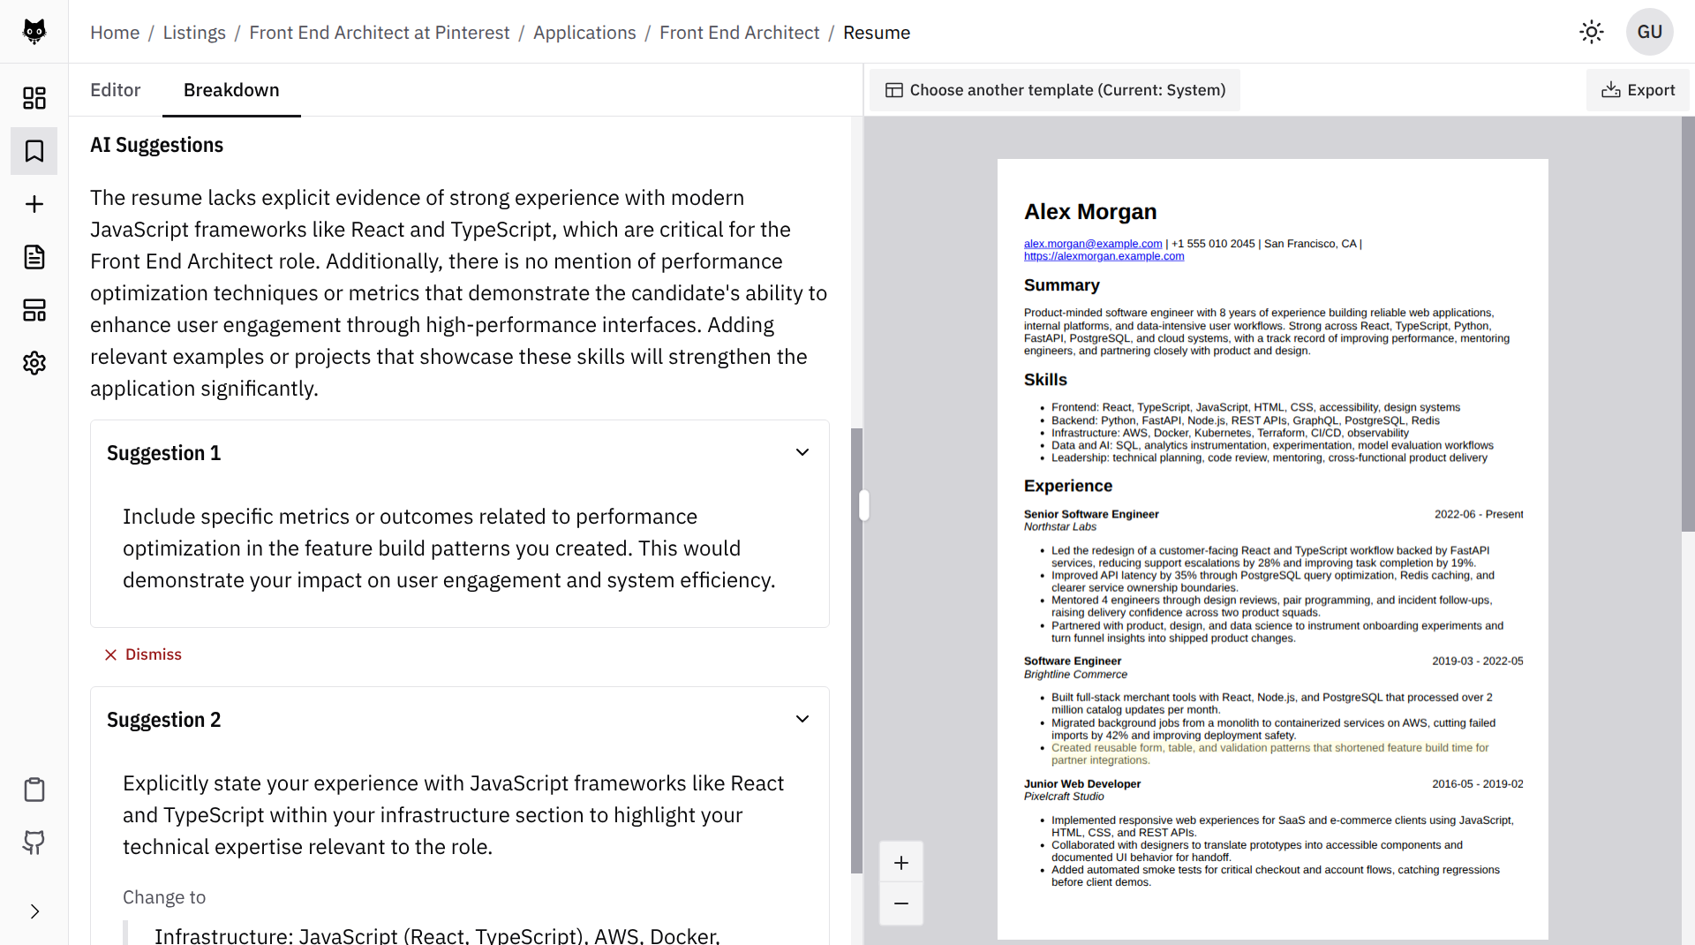Click the suggestions panel vertical scrollbar
The width and height of the screenshot is (1695, 945).
point(856,650)
